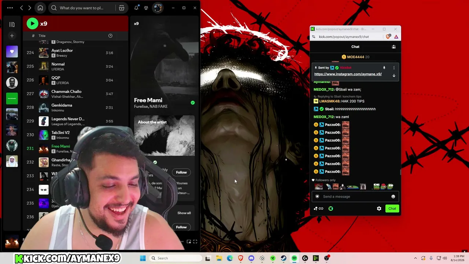Open Brave Rewards triangle icon
The image size is (469, 264).
(396, 37)
